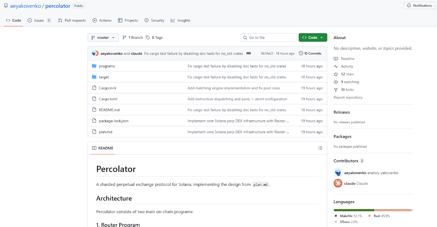Go to the Insights tab
437x227 pixels.
(181, 20)
